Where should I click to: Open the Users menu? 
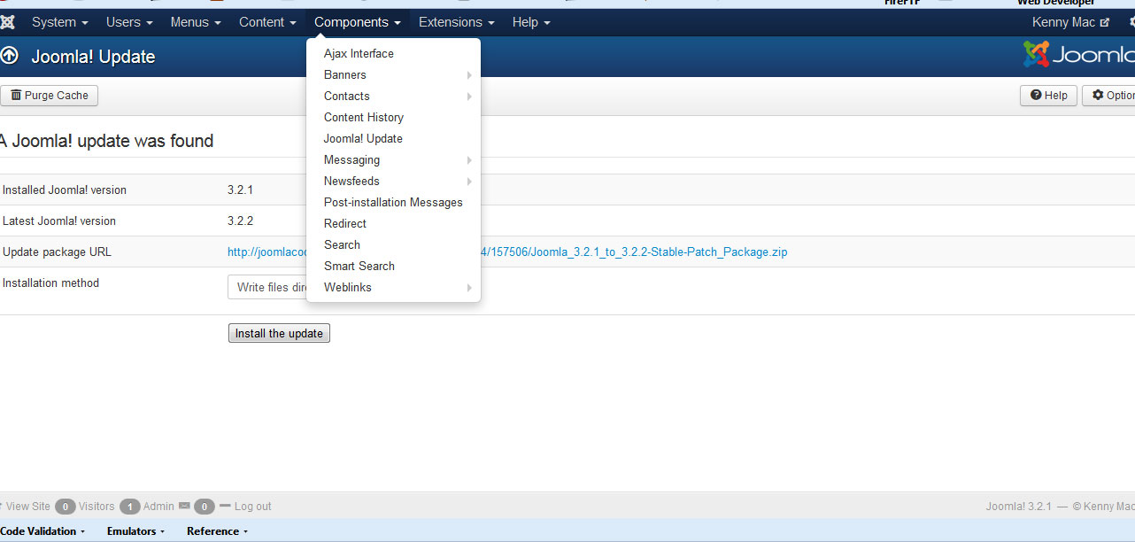pos(129,22)
